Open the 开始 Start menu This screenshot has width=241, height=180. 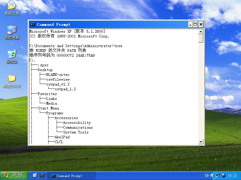pyautogui.click(x=14, y=175)
